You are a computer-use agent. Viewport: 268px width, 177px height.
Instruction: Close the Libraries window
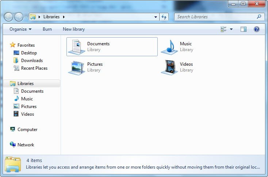point(257,4)
